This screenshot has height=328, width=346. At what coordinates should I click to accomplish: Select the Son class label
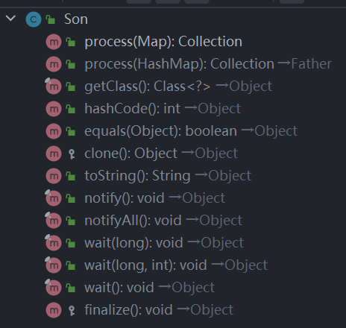click(76, 19)
